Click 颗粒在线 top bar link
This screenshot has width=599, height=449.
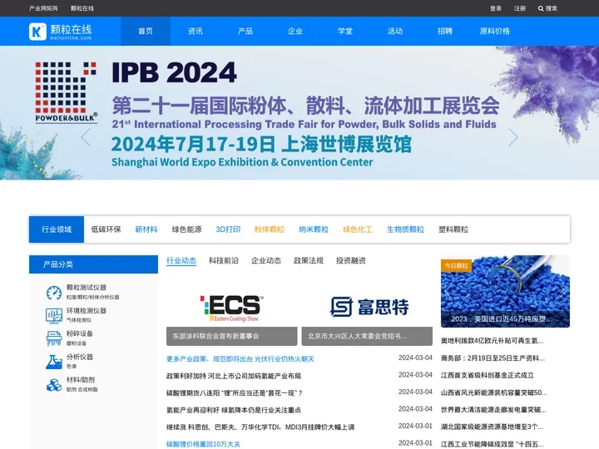coord(82,8)
